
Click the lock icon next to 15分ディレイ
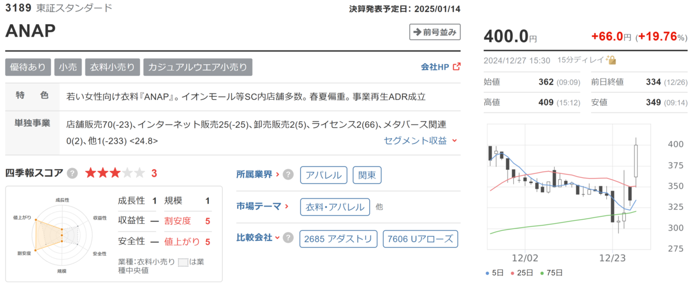pyautogui.click(x=612, y=60)
